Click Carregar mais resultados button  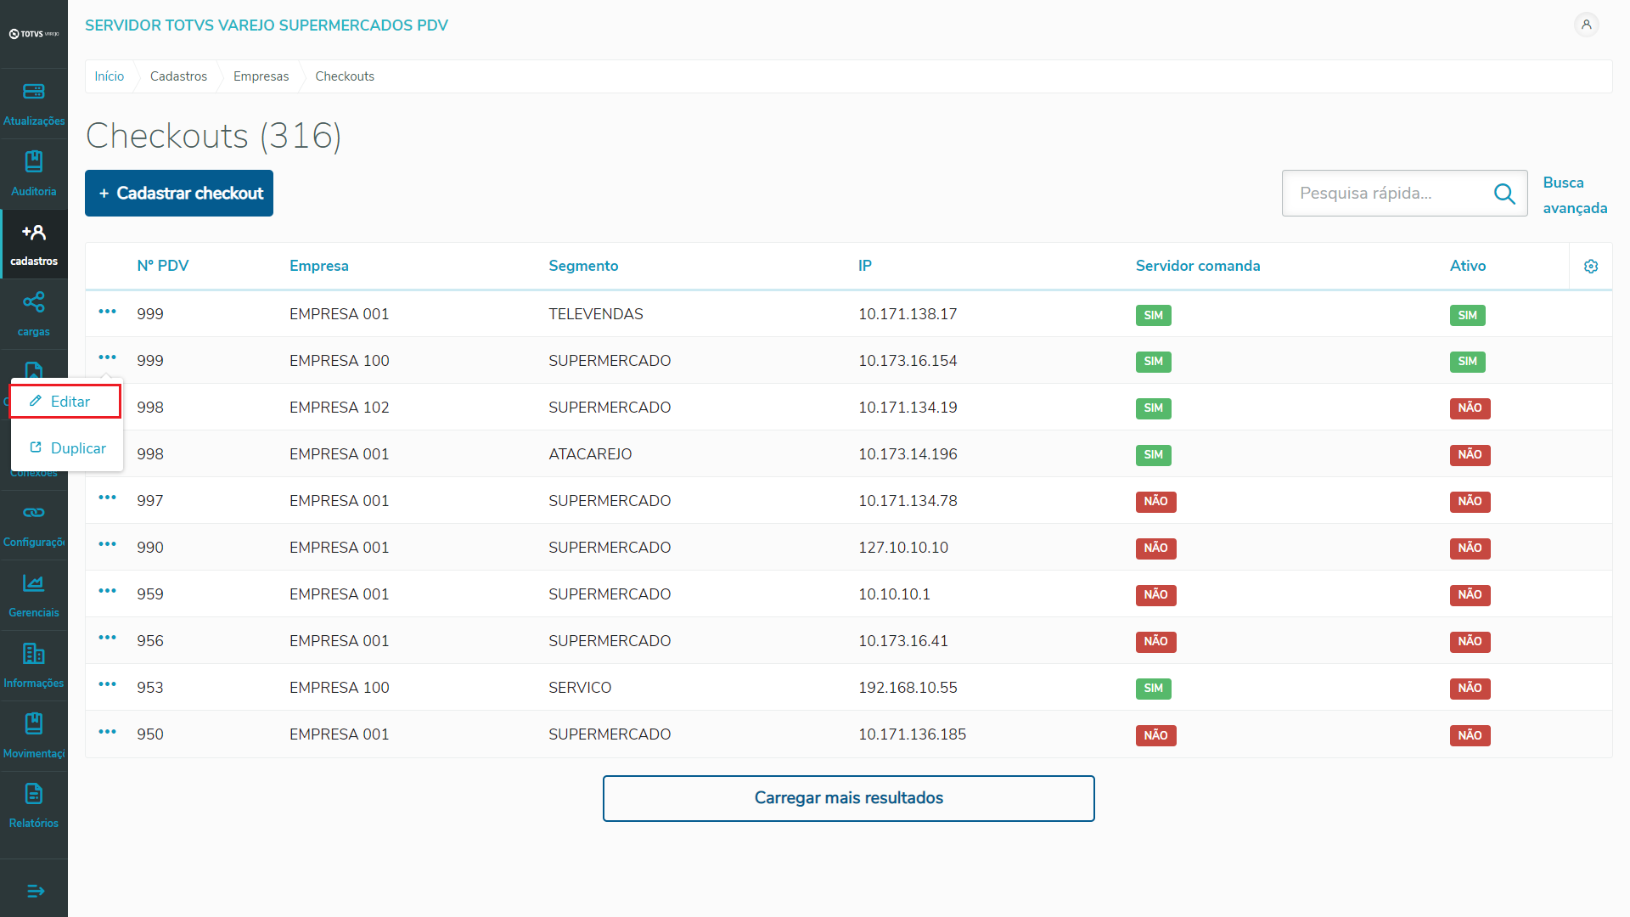click(848, 798)
